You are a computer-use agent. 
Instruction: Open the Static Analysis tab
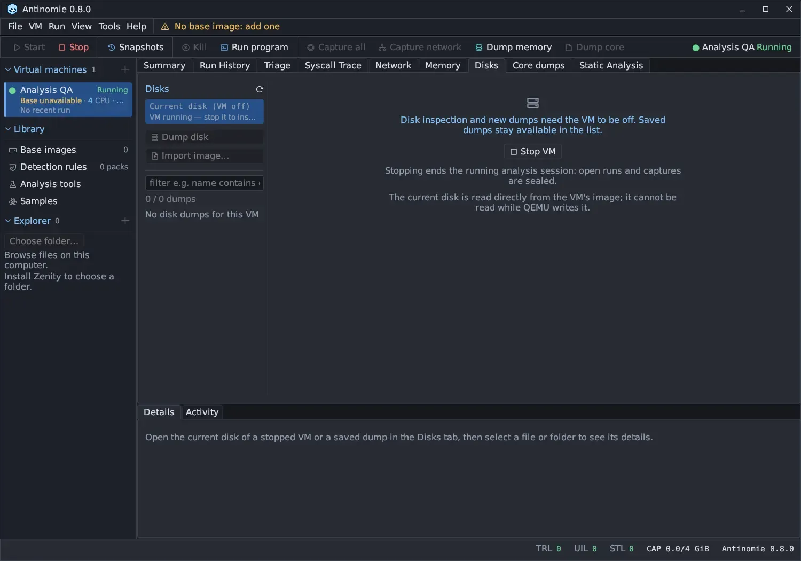pyautogui.click(x=611, y=65)
